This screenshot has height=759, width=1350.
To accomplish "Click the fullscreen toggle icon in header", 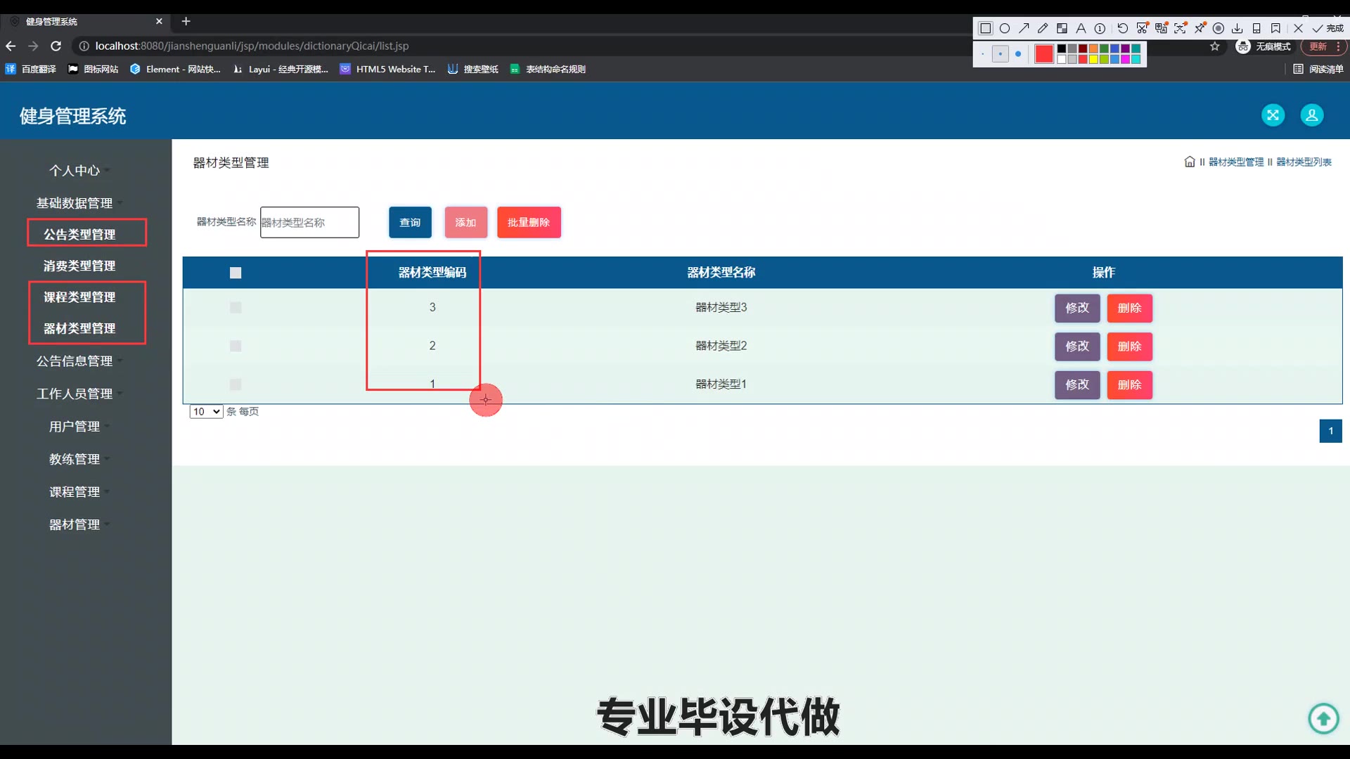I will [x=1273, y=115].
